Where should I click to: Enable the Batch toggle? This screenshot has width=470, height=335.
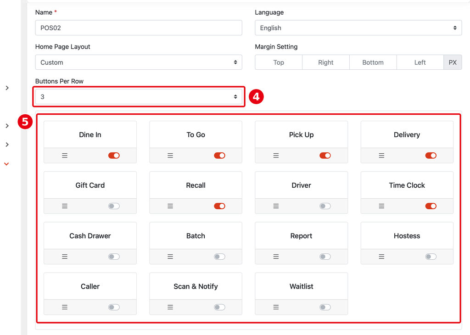220,257
